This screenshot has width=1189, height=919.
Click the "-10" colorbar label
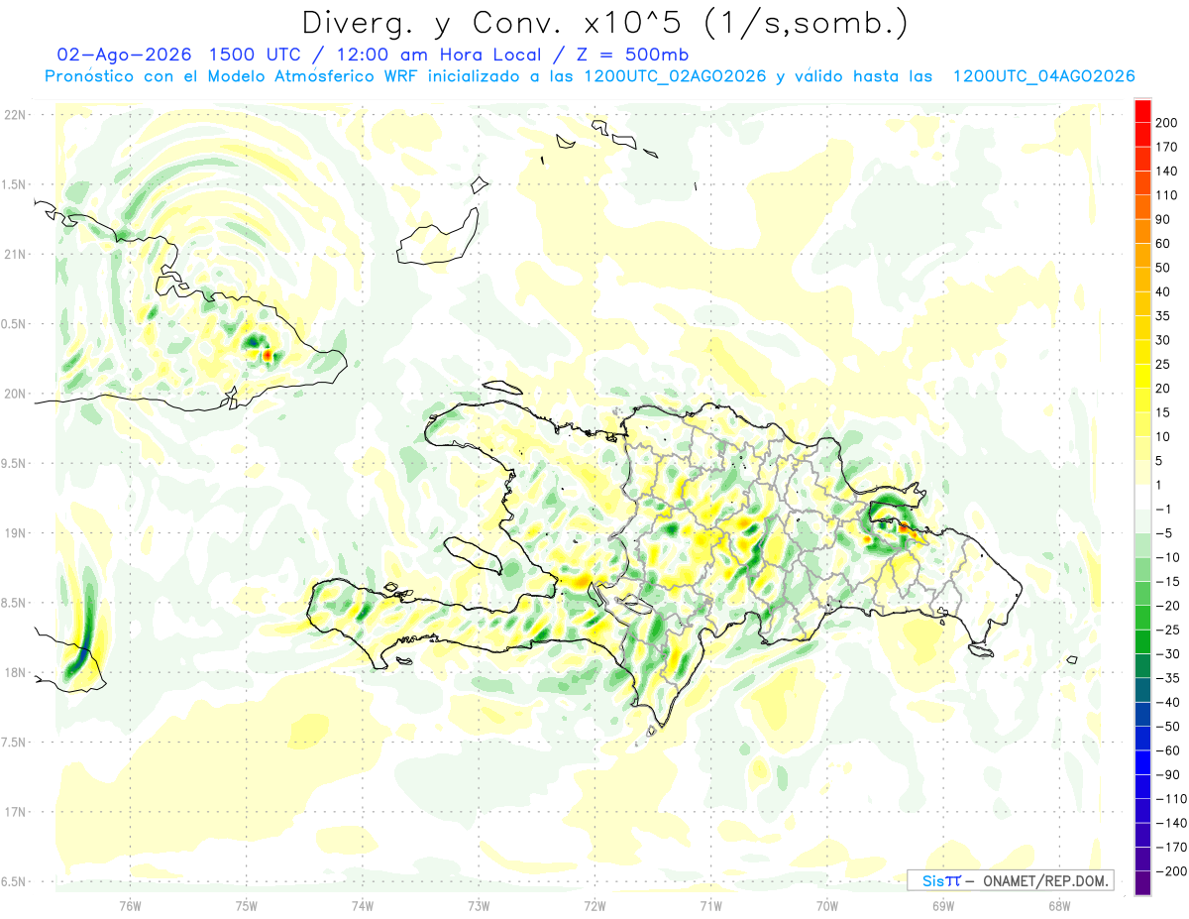[1167, 557]
